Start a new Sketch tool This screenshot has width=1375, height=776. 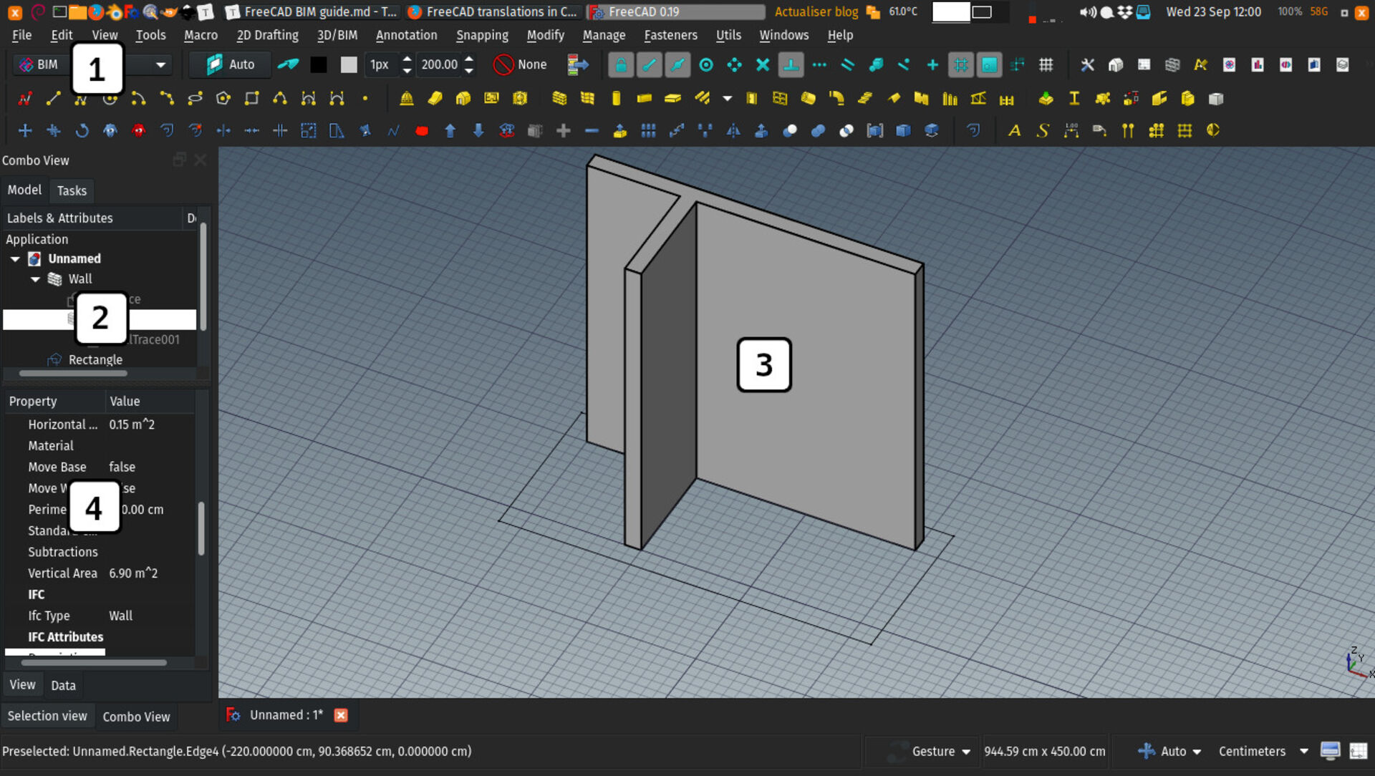[25, 99]
